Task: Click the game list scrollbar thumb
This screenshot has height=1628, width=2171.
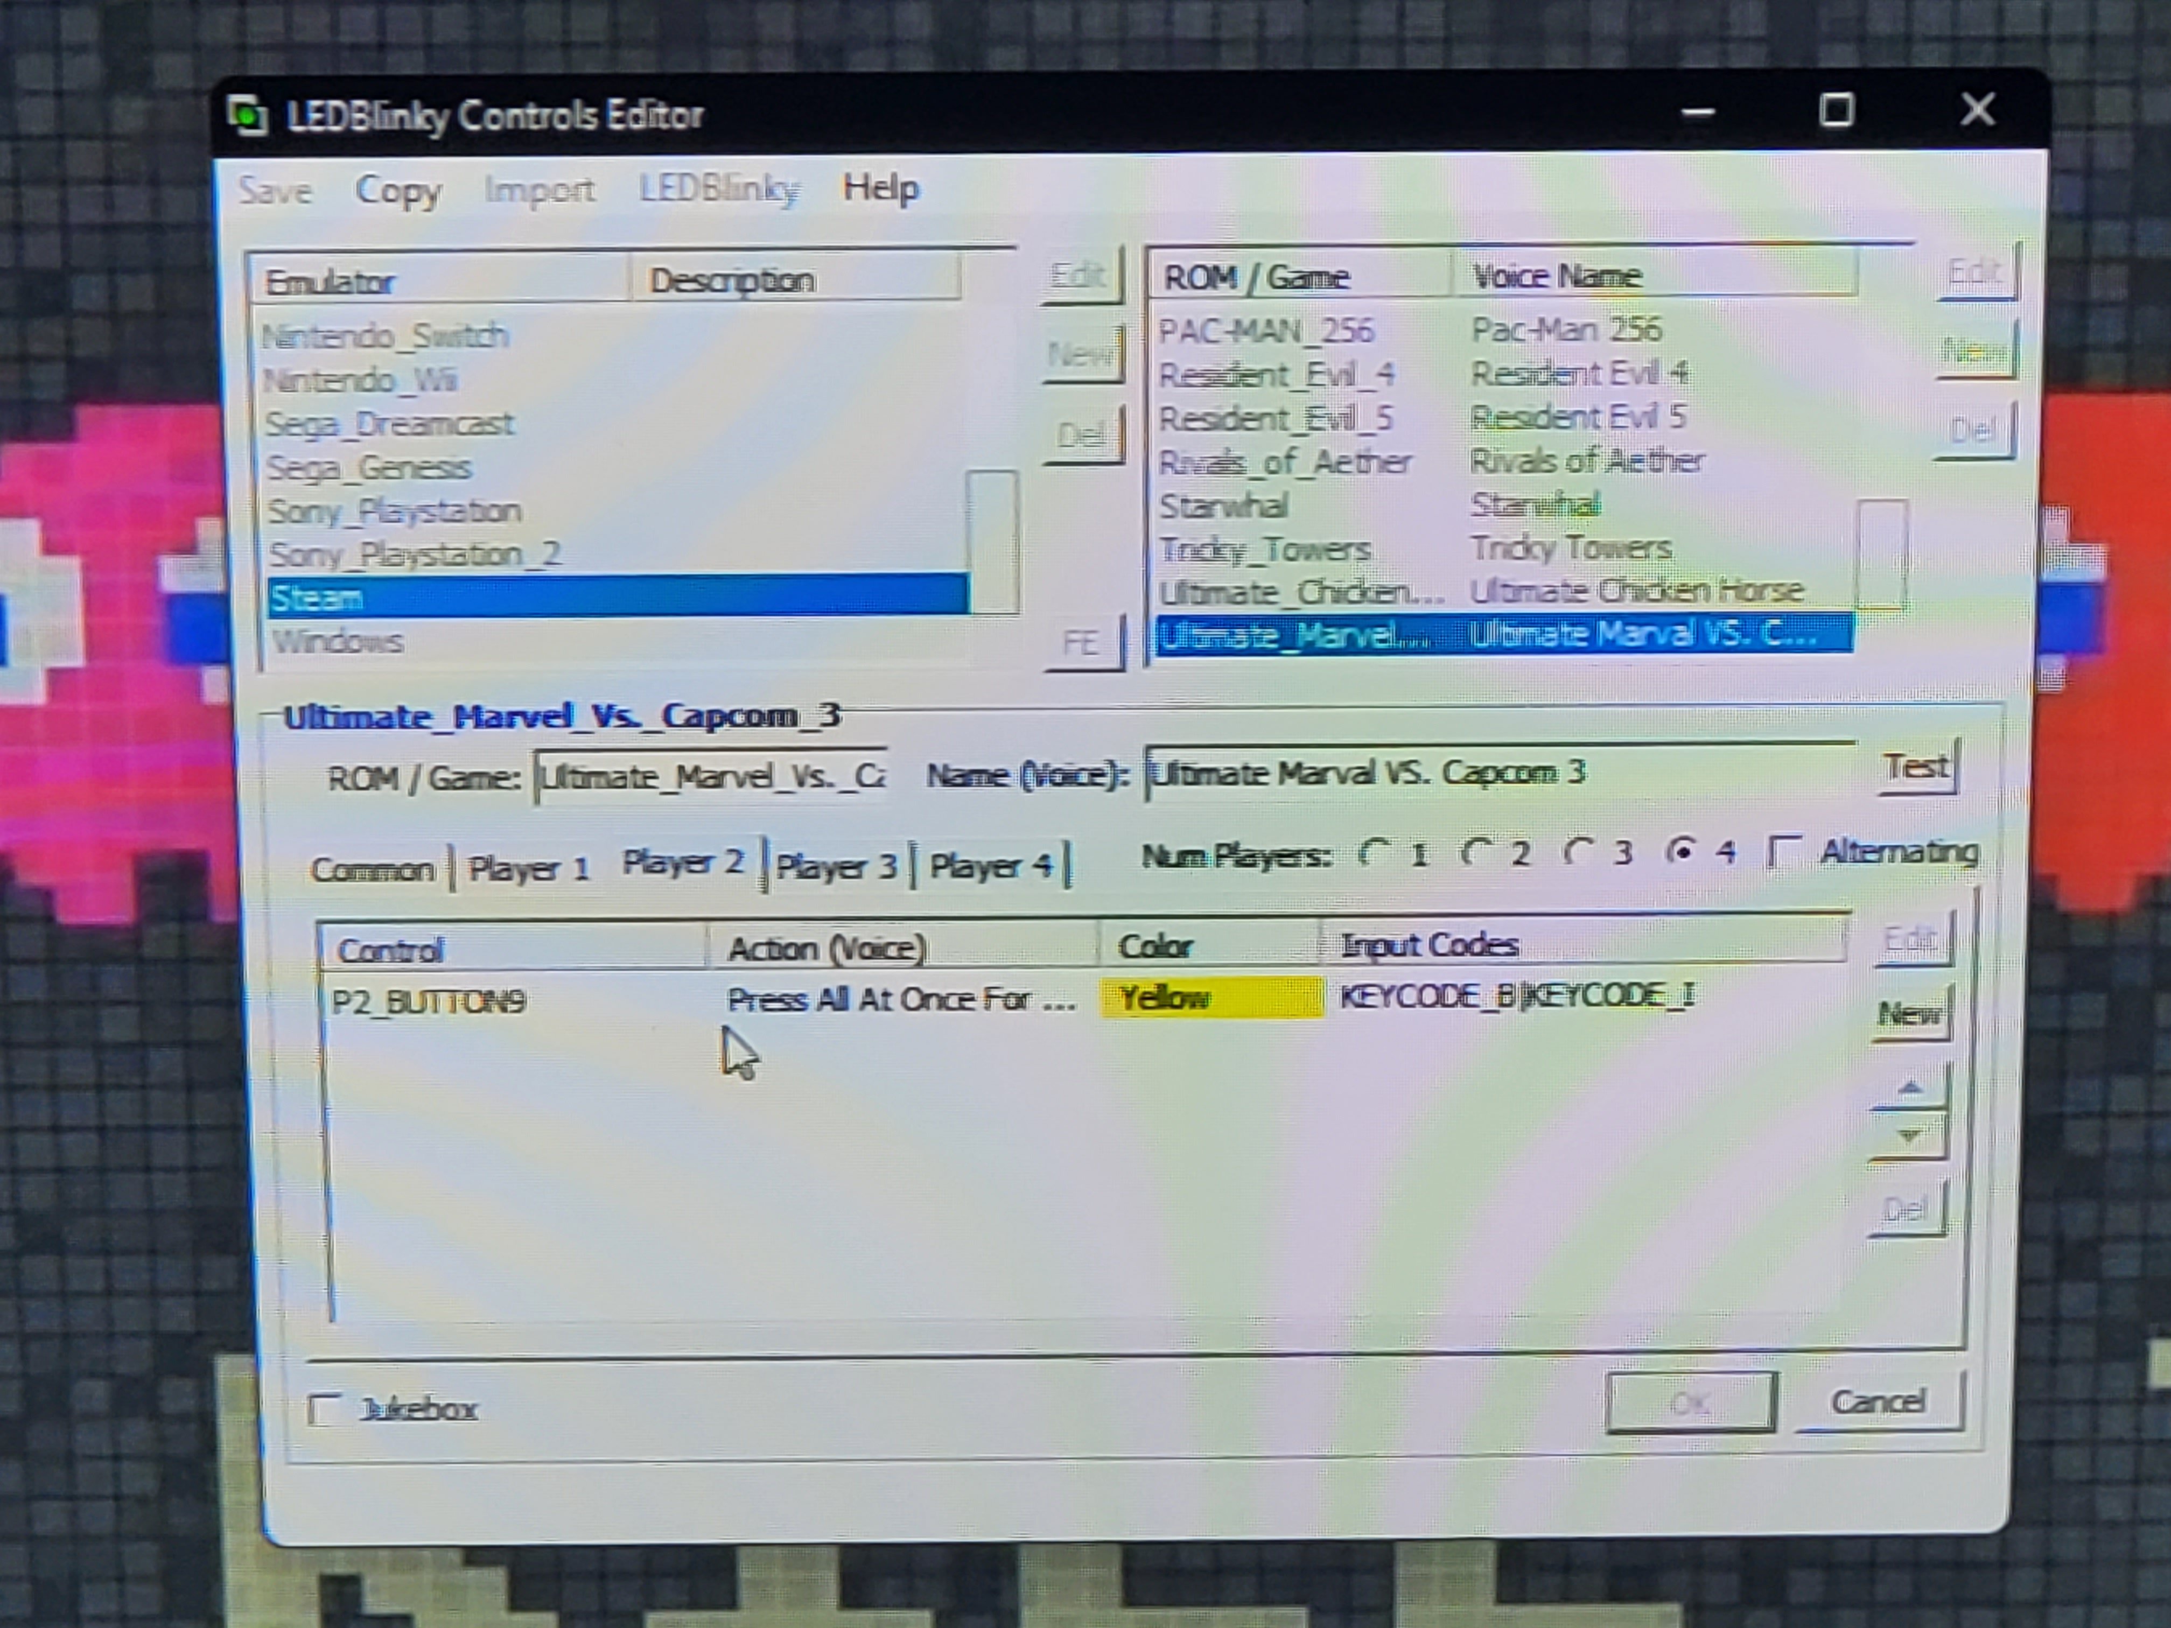Action: [x=1882, y=555]
